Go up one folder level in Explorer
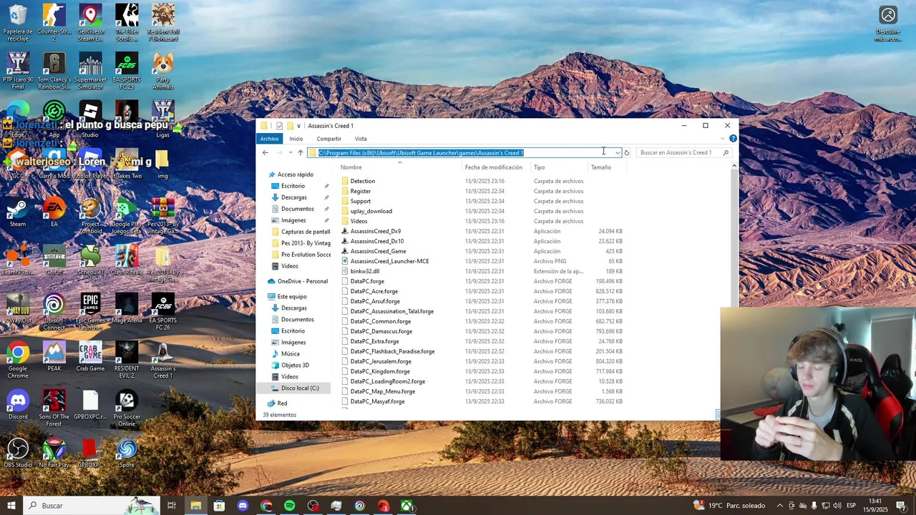Image resolution: width=916 pixels, height=515 pixels. coord(301,152)
